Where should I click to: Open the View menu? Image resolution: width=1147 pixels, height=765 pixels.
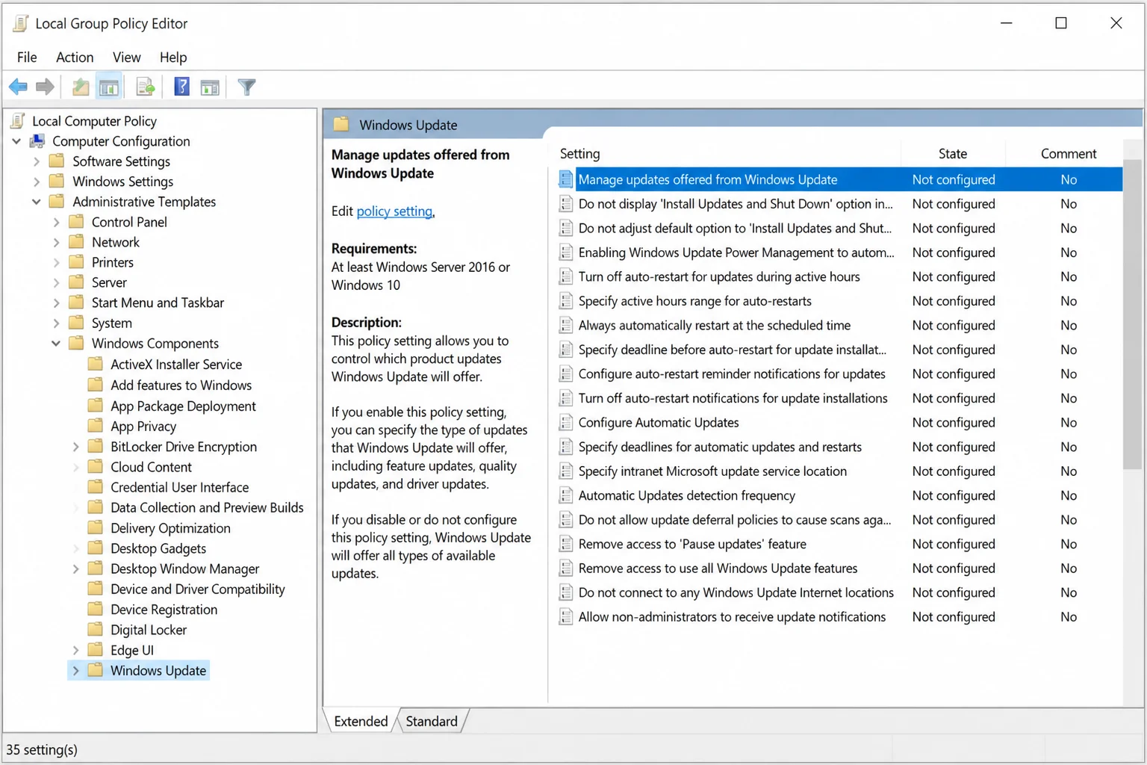click(126, 57)
